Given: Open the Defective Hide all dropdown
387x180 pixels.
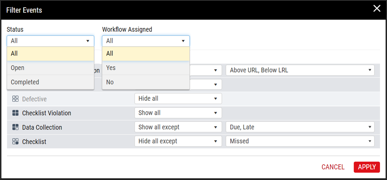Looking at the screenshot, I should click(178, 99).
